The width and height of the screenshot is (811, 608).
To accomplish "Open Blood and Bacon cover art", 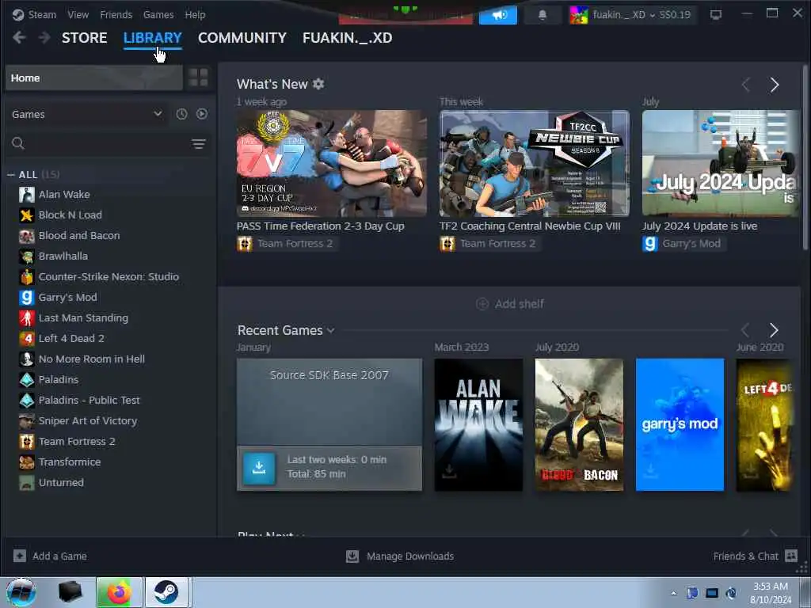I will tap(579, 424).
